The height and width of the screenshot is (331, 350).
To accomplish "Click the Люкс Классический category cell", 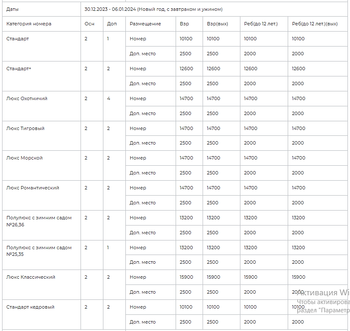I will tap(42, 285).
